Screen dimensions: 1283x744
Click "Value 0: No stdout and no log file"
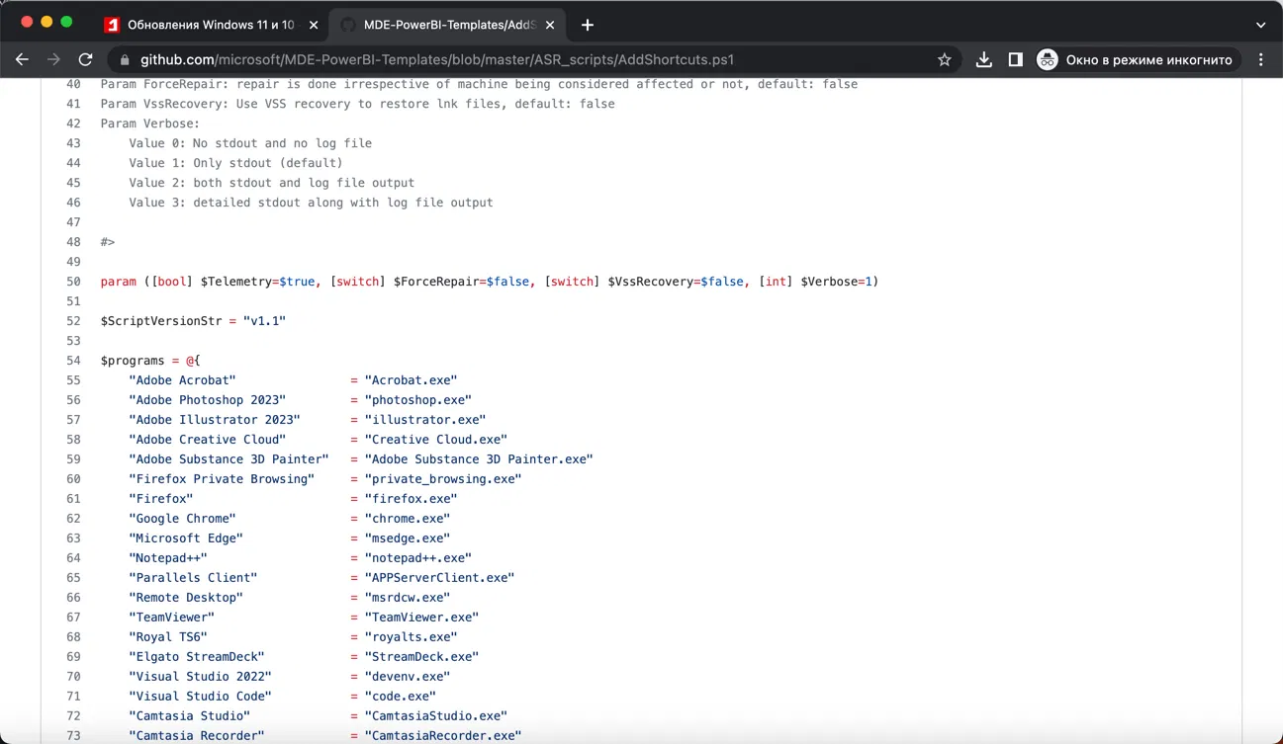[x=250, y=143]
